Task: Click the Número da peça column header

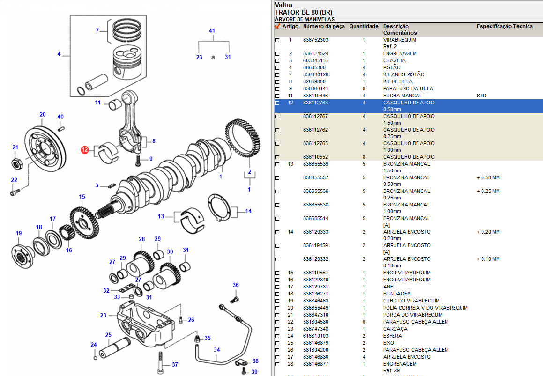Action: [x=324, y=26]
